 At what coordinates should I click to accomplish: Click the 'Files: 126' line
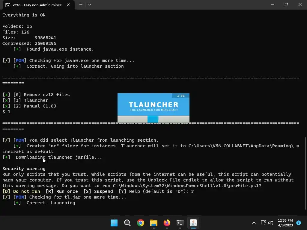tap(16, 32)
